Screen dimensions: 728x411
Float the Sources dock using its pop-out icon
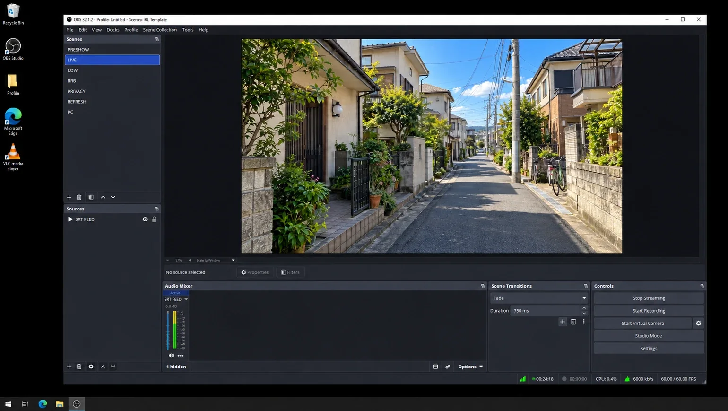[157, 209]
